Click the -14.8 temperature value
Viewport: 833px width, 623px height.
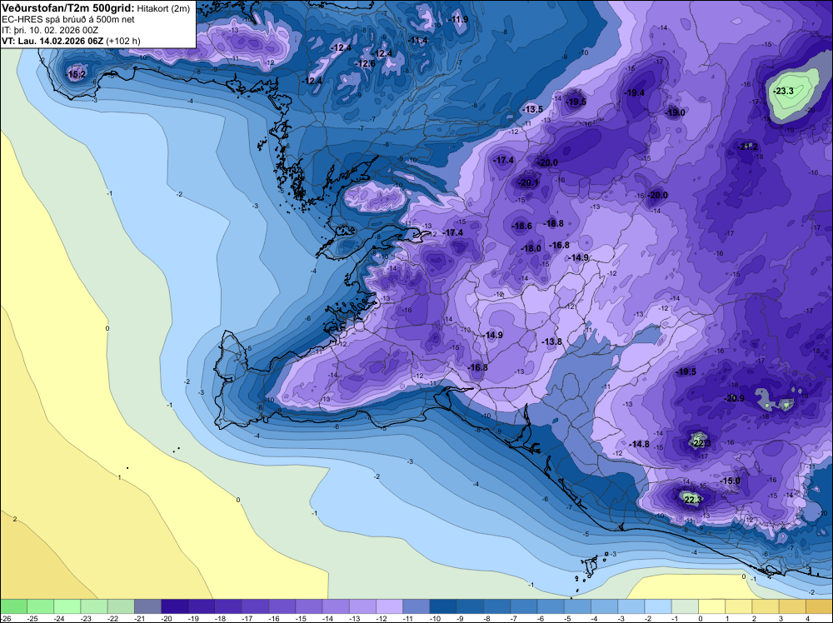(639, 444)
